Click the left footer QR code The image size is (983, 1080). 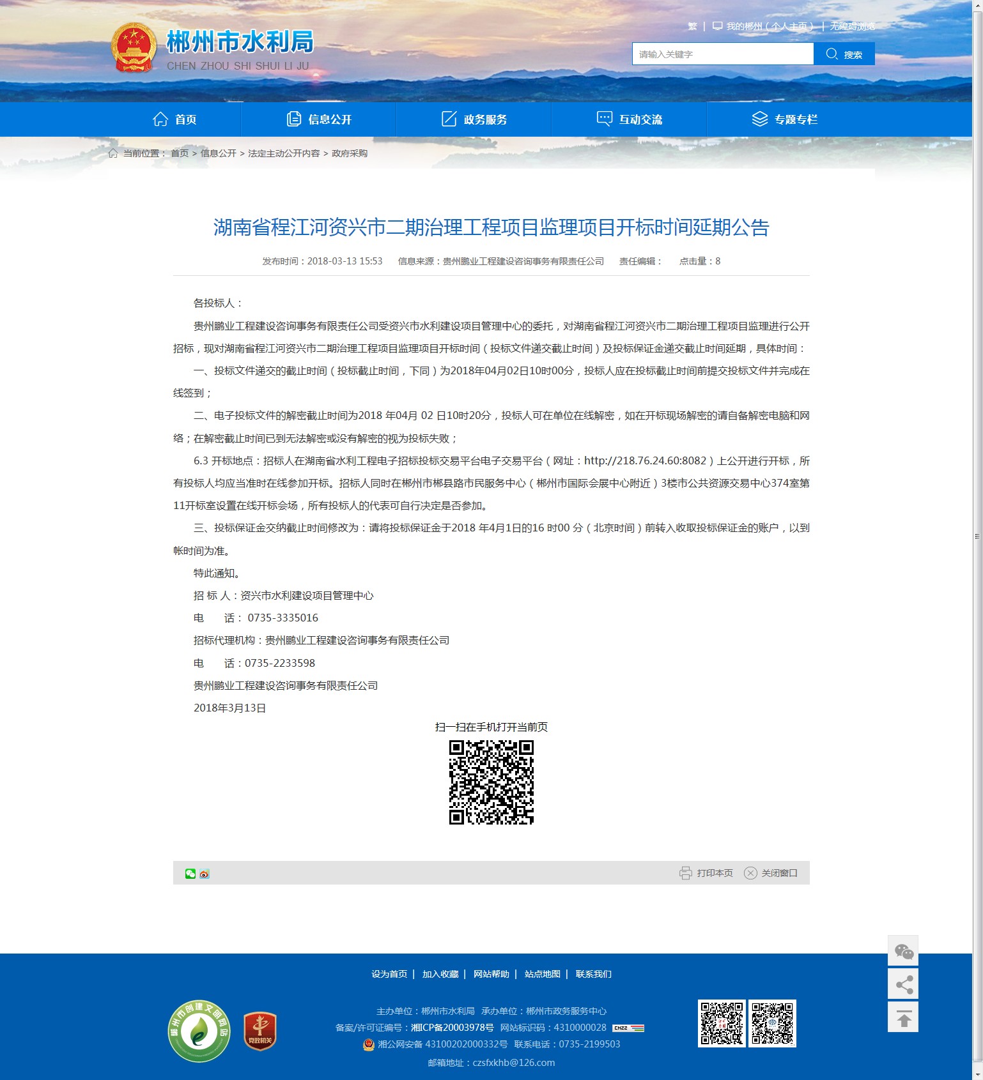[722, 1023]
